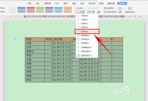Image resolution: width=148 pixels, height=101 pixels.
Task: Click the 绘制表格 draw table tool
Action: (x=109, y=8)
